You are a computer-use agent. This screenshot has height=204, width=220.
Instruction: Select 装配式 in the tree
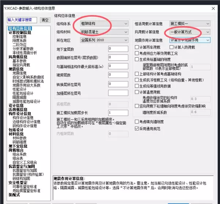pyautogui.click(x=14, y=195)
